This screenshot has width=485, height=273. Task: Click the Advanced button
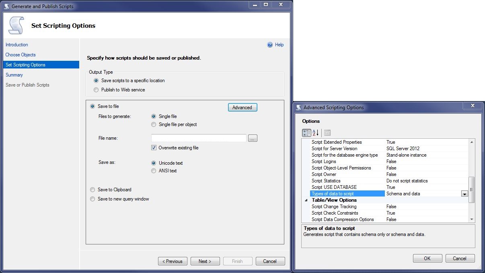242,108
